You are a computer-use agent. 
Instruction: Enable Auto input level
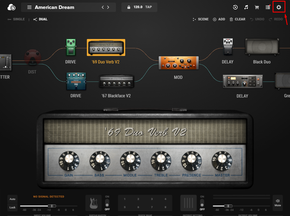[12, 199]
